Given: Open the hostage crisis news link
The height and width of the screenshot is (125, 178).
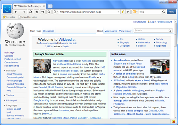Looking at the screenshot, I should 121,101.
